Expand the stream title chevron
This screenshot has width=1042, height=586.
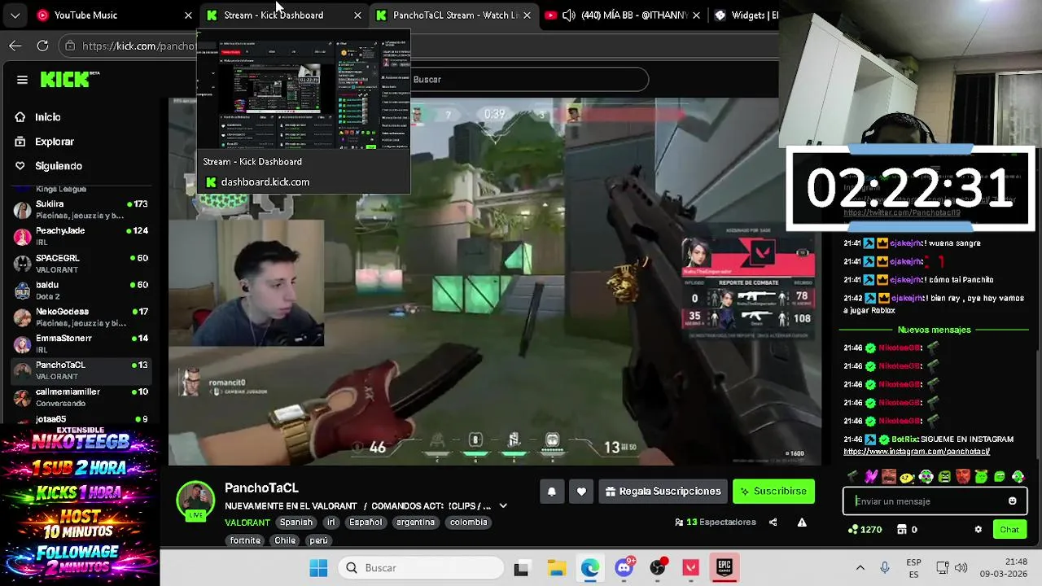(503, 506)
